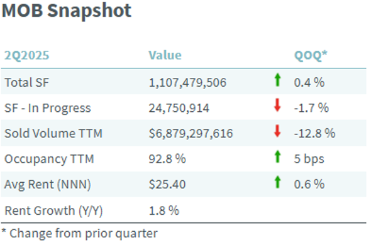The height and width of the screenshot is (245, 371).
Task: Click the 1.8 % rent growth value
Action: (x=164, y=210)
